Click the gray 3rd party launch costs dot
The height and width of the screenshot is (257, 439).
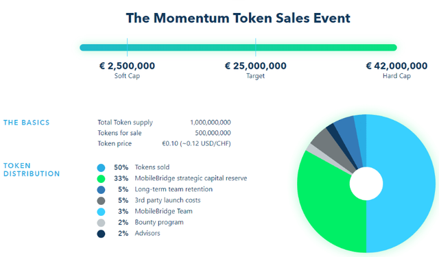click(x=101, y=201)
